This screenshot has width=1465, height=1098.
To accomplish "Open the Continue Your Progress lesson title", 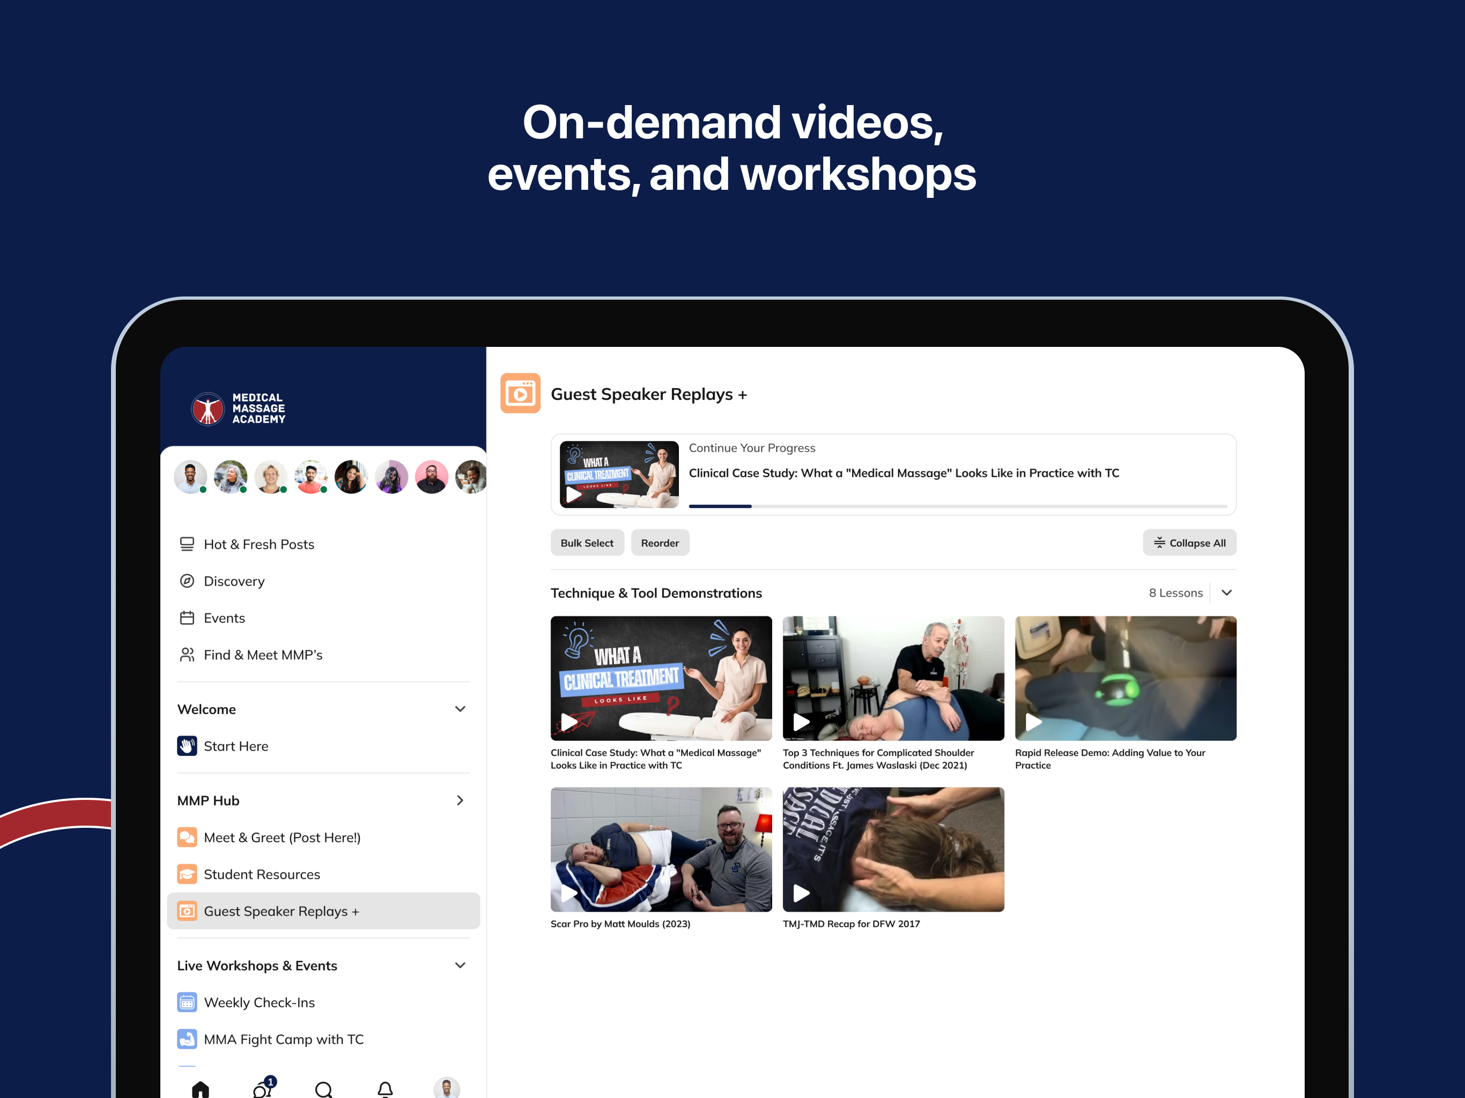I will [x=904, y=473].
